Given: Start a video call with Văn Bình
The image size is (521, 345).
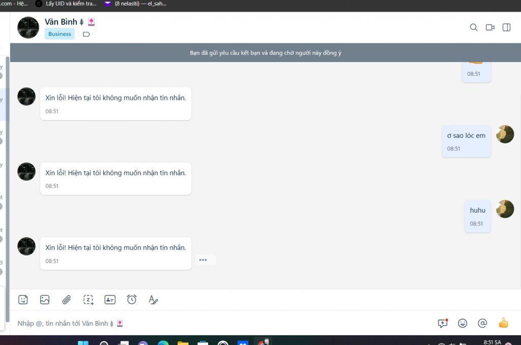Looking at the screenshot, I should click(x=490, y=27).
